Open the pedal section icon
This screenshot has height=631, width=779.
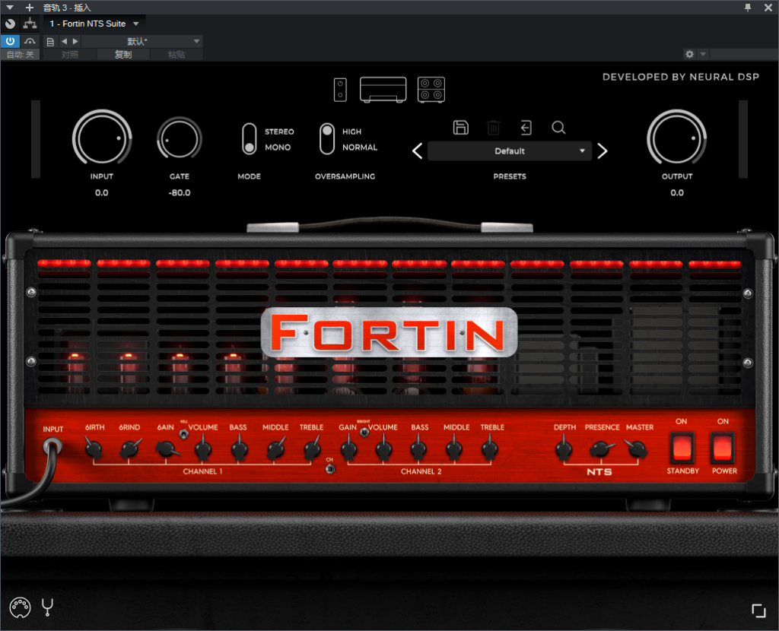click(340, 90)
